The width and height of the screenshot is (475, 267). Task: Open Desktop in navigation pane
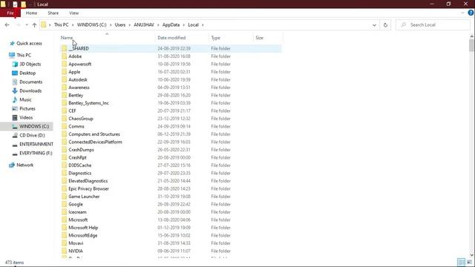click(27, 73)
